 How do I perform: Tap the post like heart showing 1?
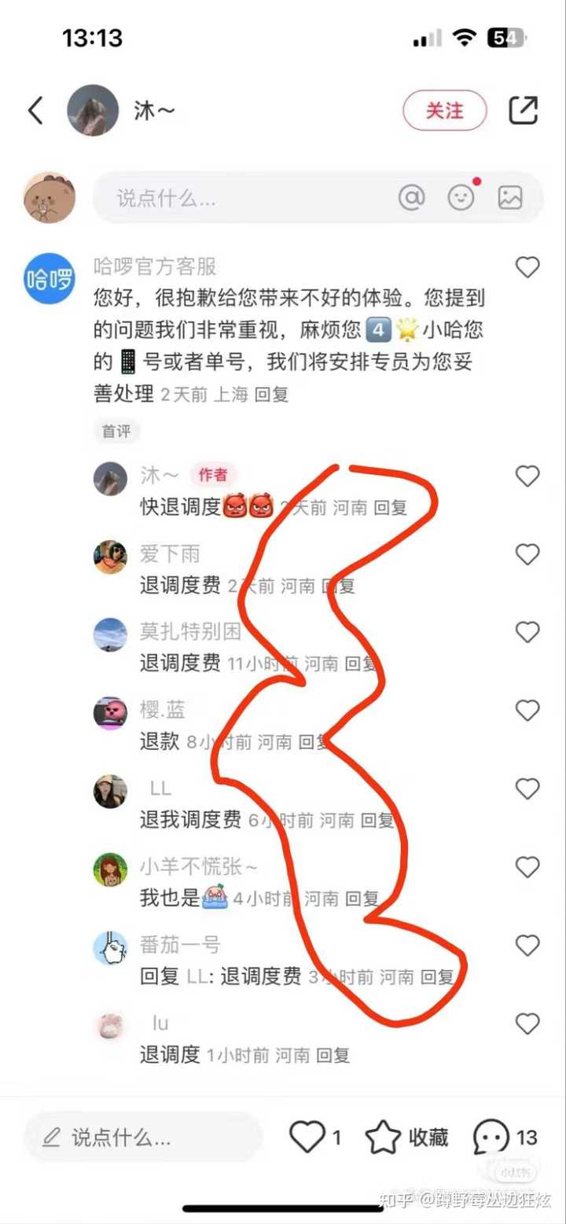tap(307, 1137)
